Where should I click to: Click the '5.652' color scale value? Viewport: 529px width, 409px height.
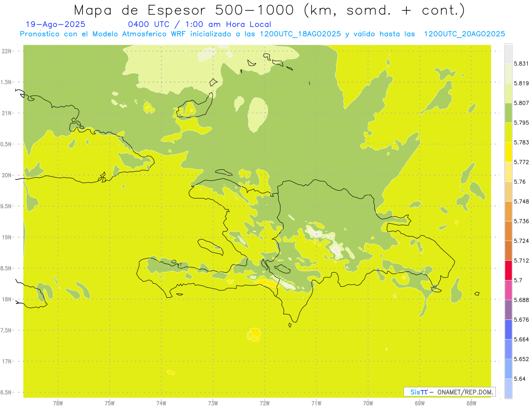[521, 359]
